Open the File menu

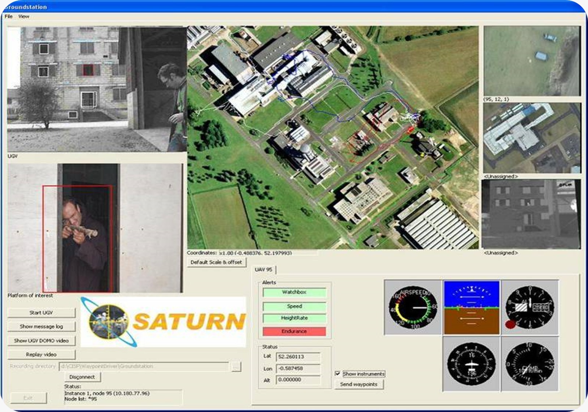pos(8,17)
